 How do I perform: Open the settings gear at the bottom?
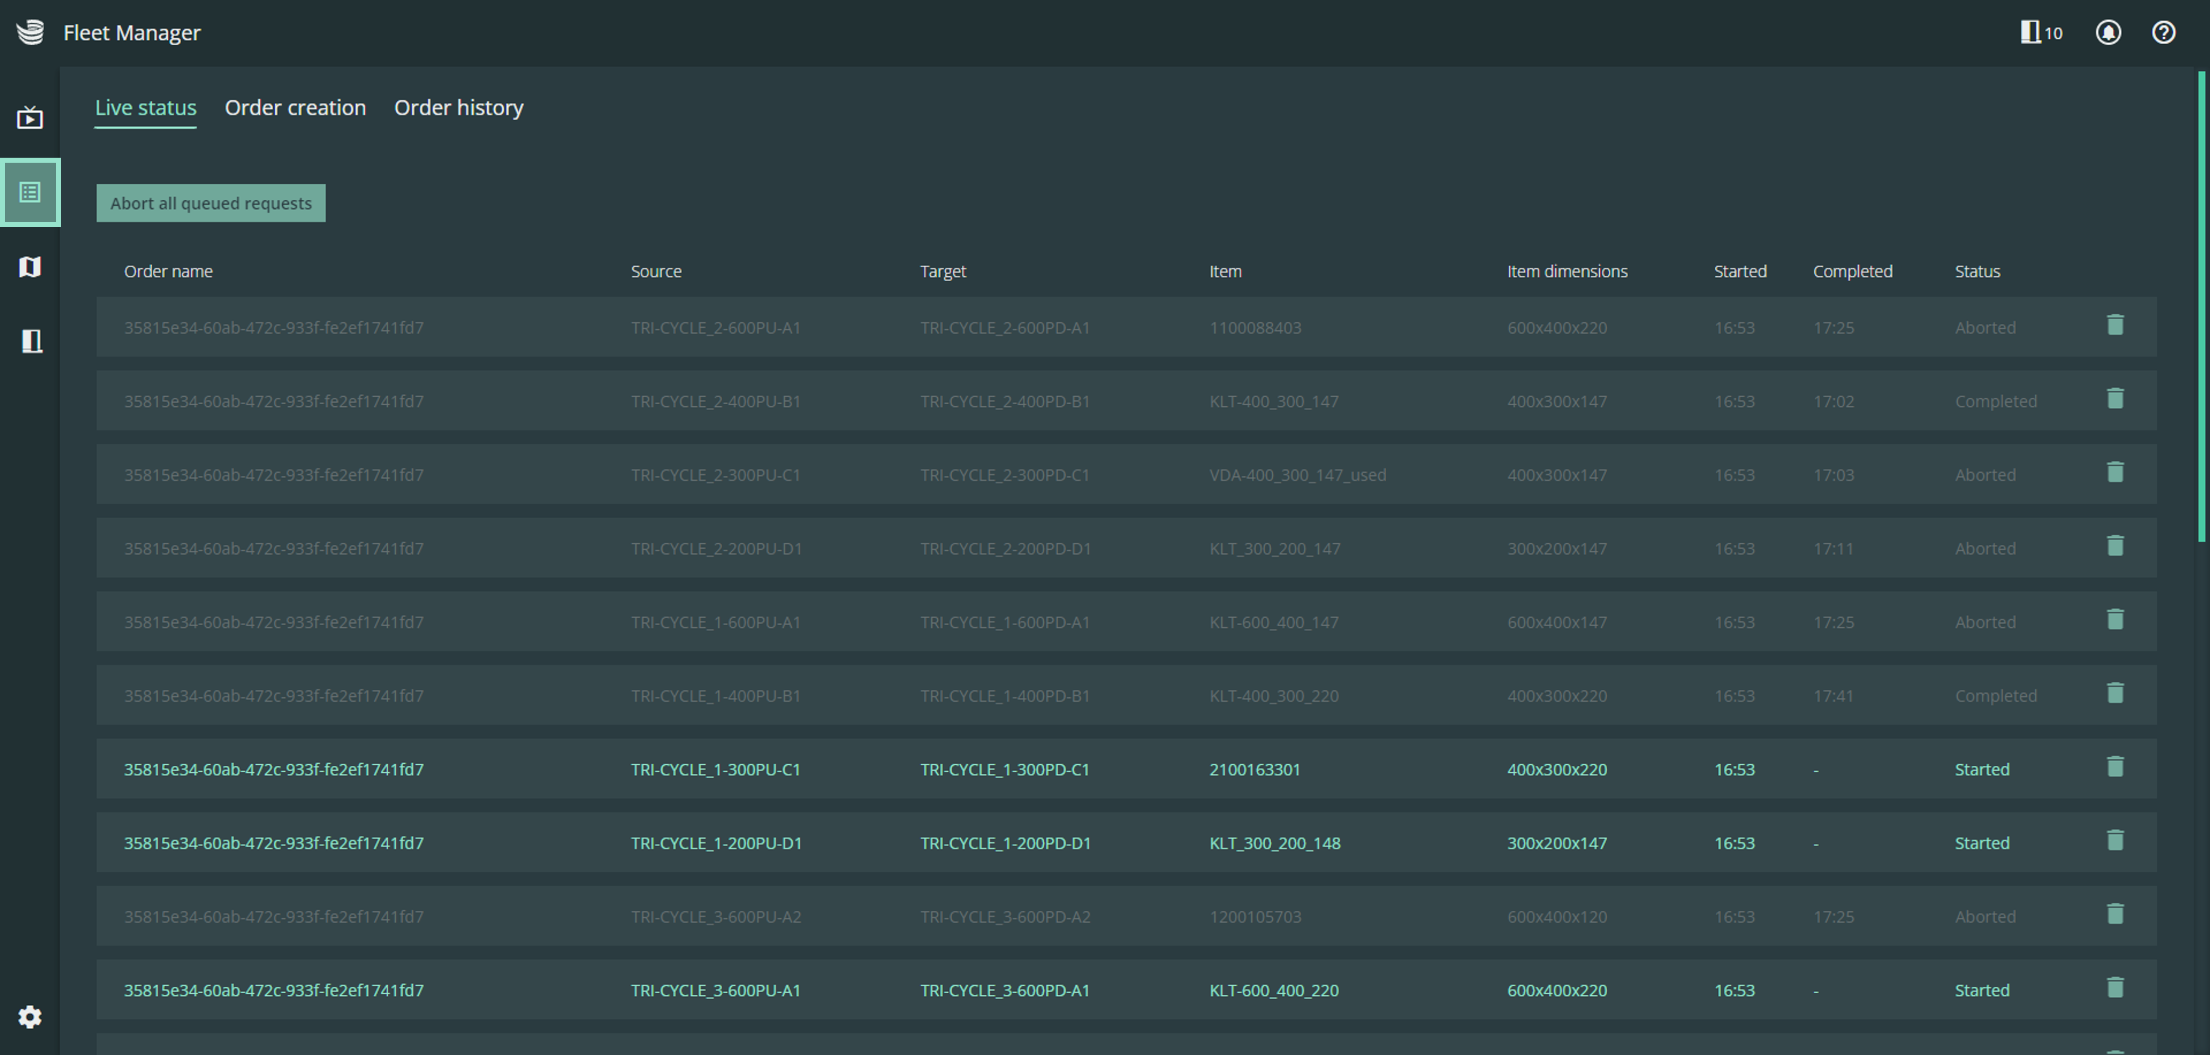coord(30,1016)
